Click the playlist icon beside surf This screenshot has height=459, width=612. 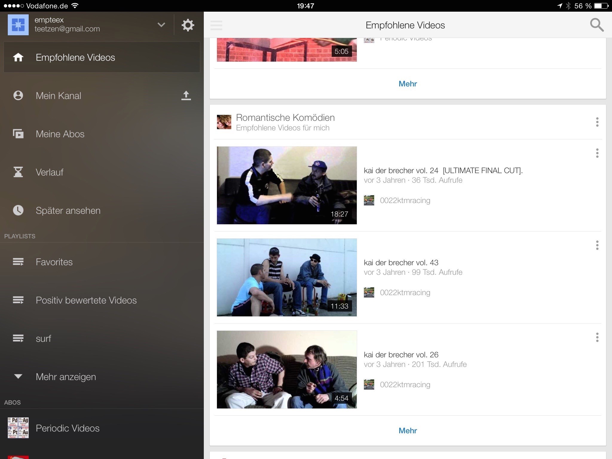click(18, 338)
